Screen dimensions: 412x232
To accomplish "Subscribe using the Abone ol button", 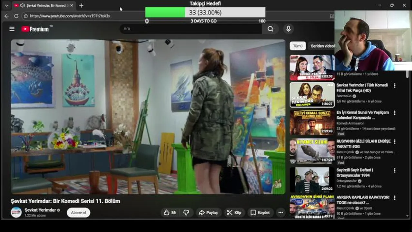I will click(78, 213).
